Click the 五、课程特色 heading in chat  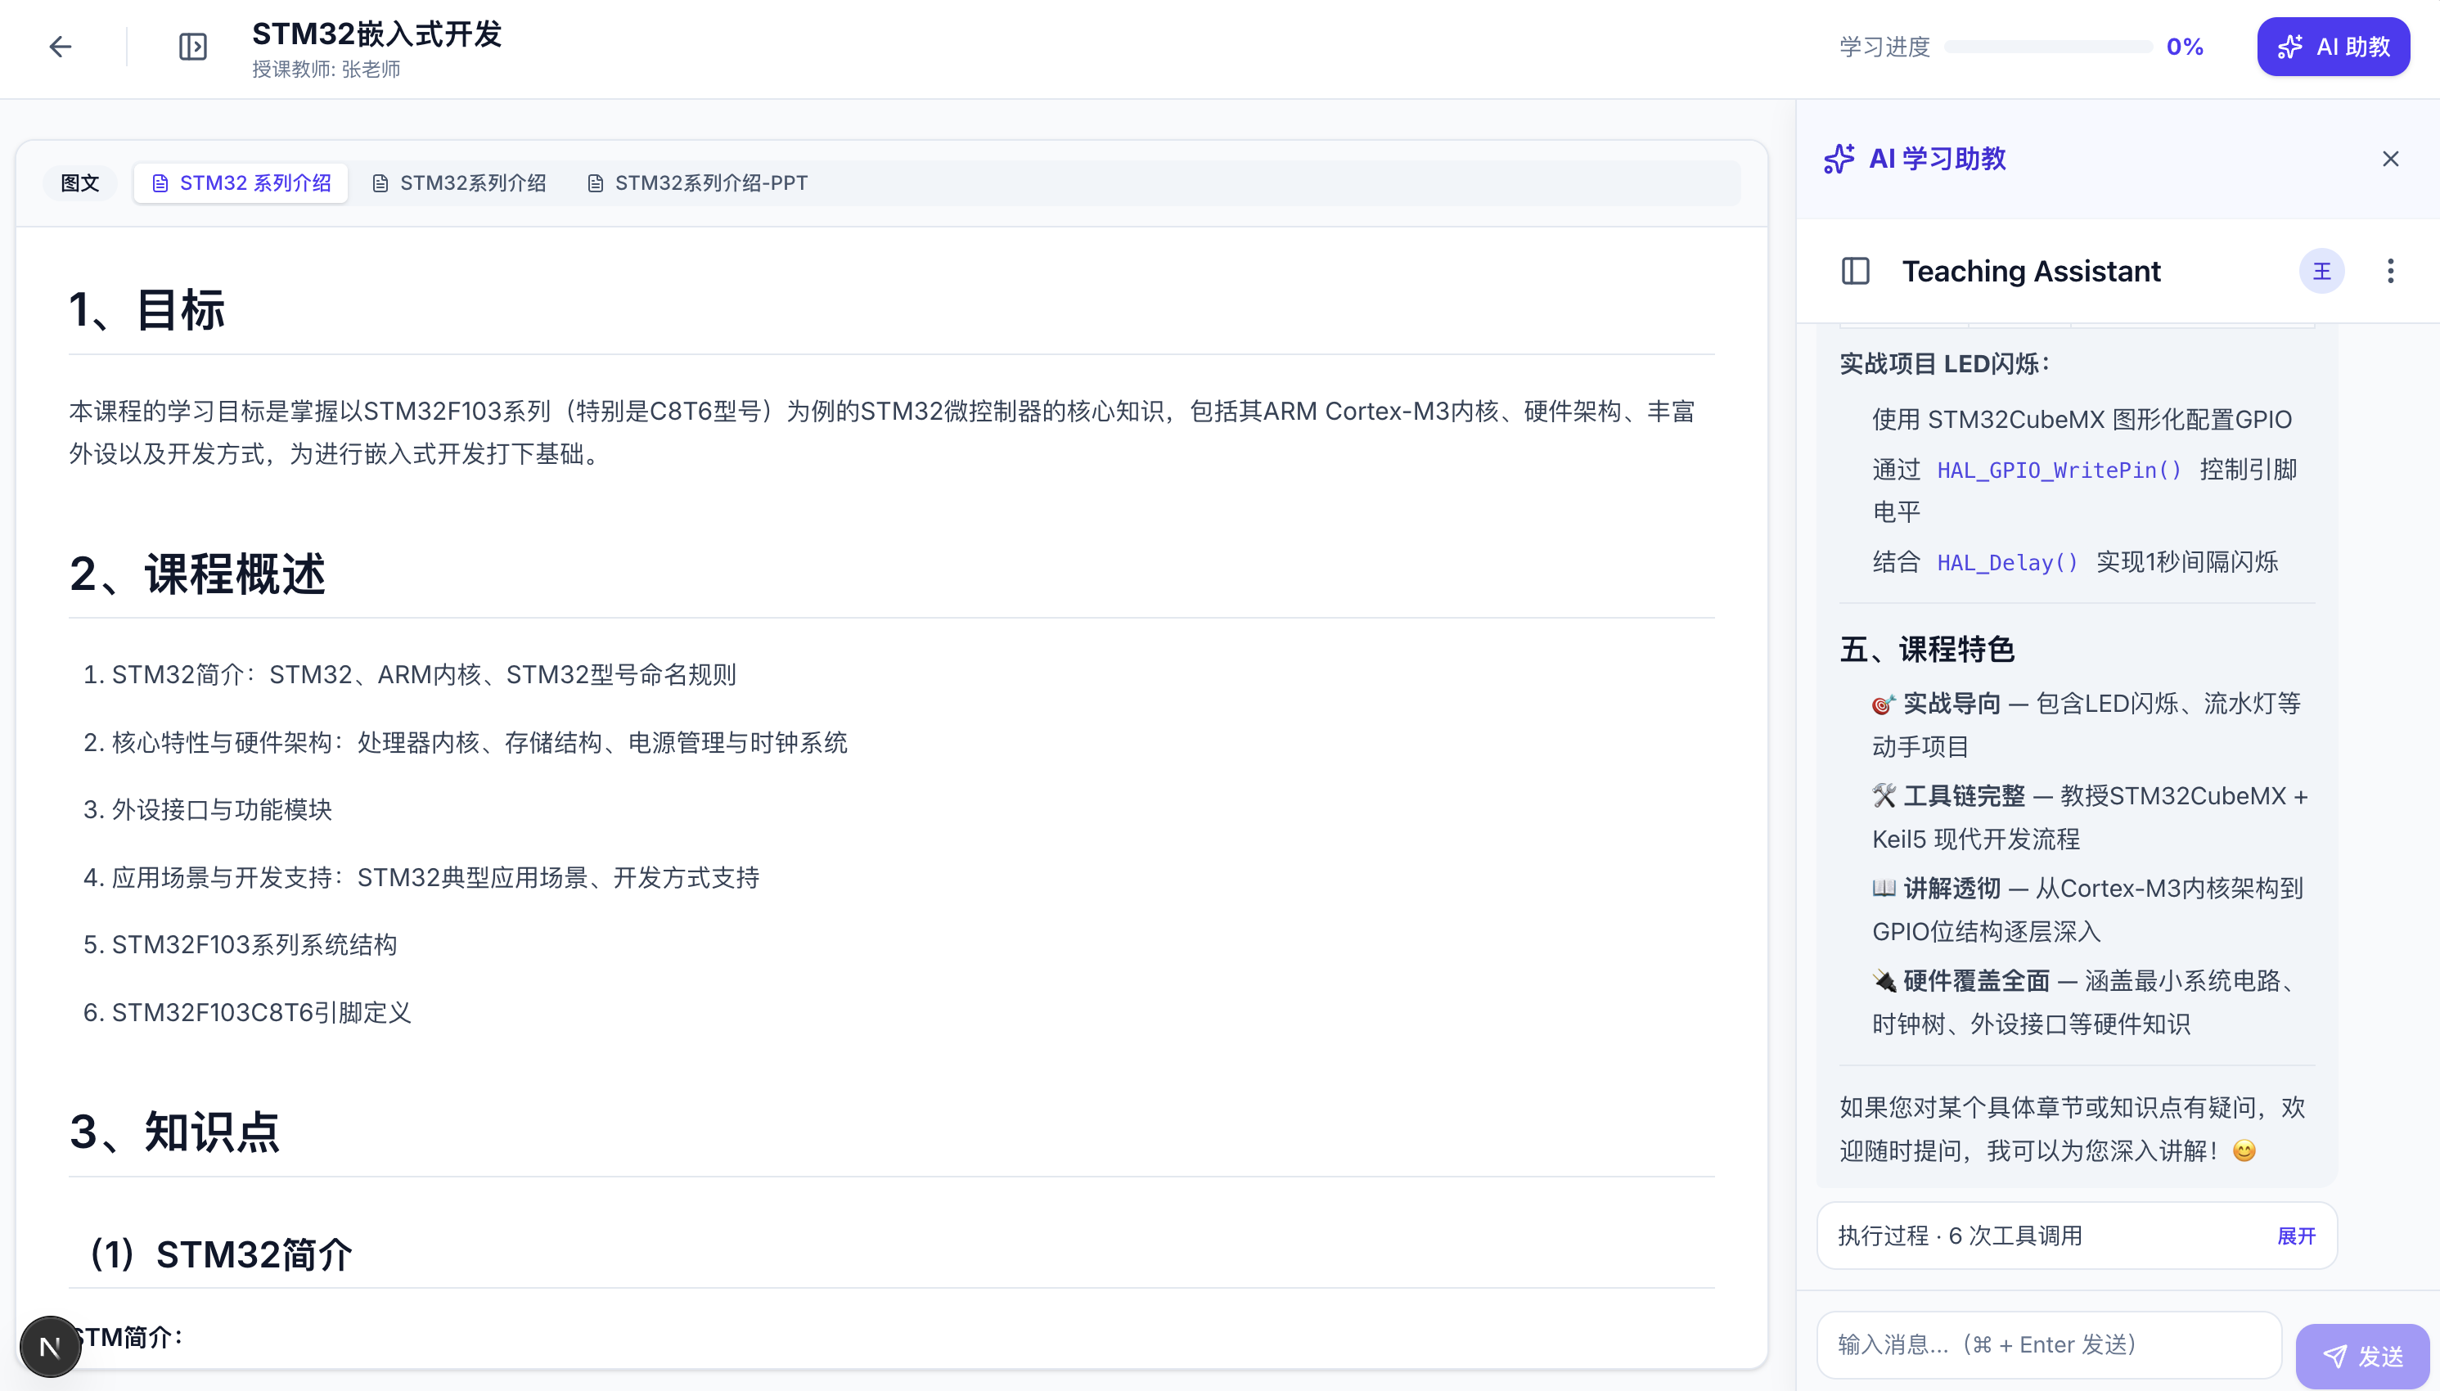(x=1927, y=650)
